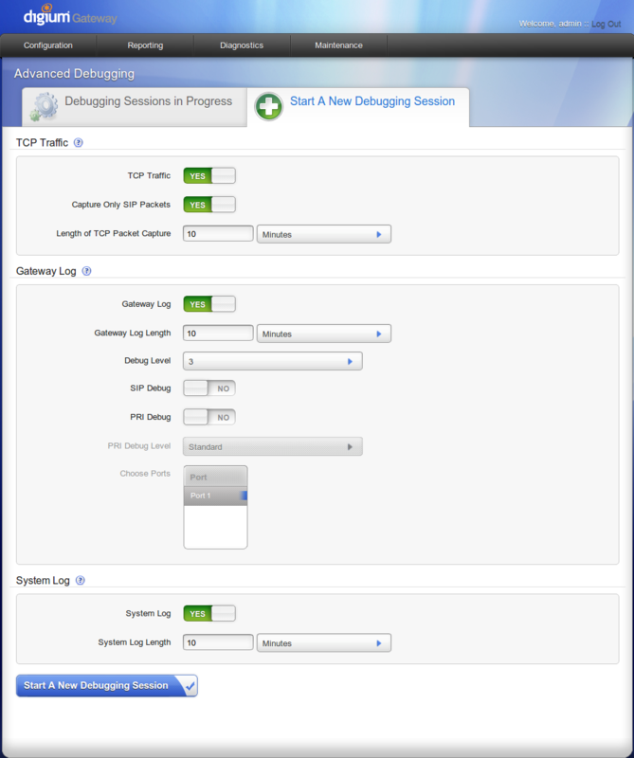Click the green plus new session icon
Screen dimensions: 634x758
coord(269,106)
